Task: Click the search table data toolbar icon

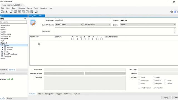Action: point(32,12)
